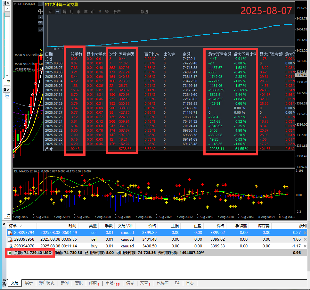The height and width of the screenshot is (290, 310).
Task: Click the 禁 icon below the help button
Action: tap(40, 23)
